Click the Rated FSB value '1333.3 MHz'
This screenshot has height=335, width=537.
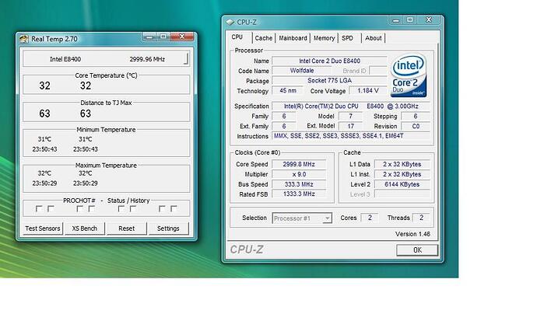click(299, 194)
